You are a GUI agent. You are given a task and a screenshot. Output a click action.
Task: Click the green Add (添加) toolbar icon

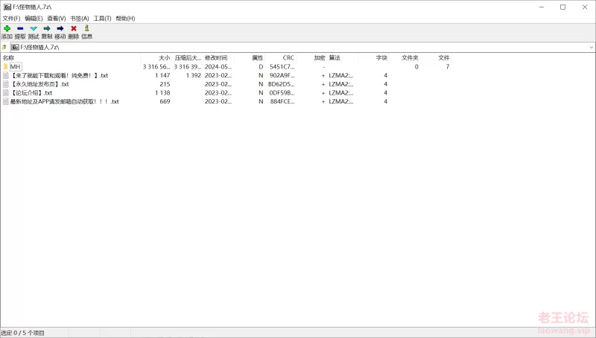7,28
